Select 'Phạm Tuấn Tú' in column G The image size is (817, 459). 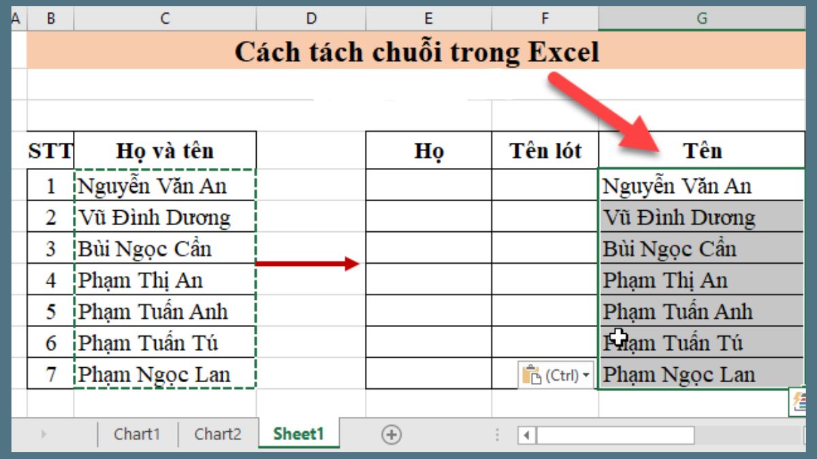click(702, 342)
